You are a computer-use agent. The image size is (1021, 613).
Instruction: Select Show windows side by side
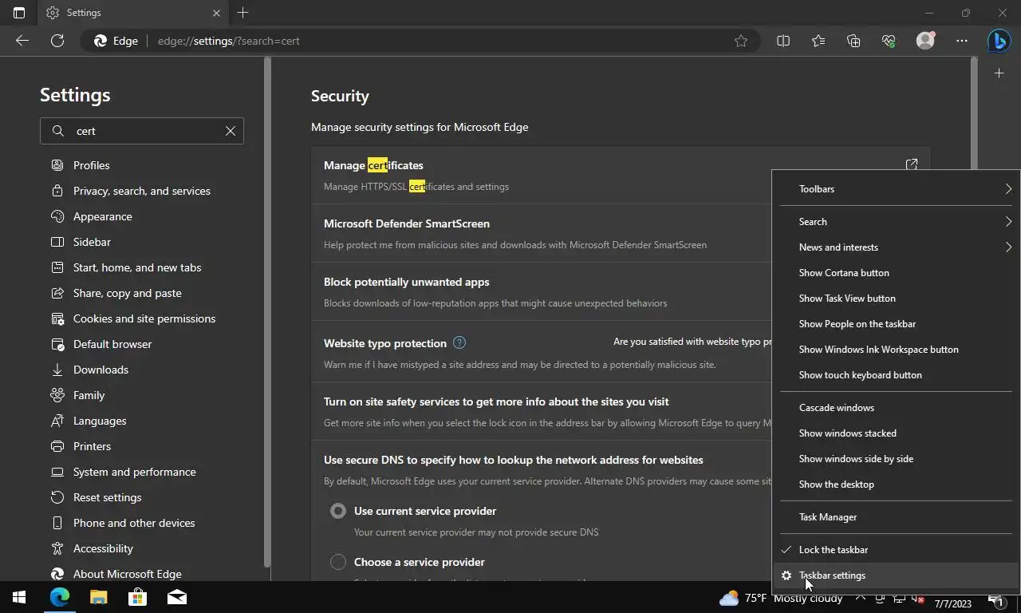[x=896, y=459]
